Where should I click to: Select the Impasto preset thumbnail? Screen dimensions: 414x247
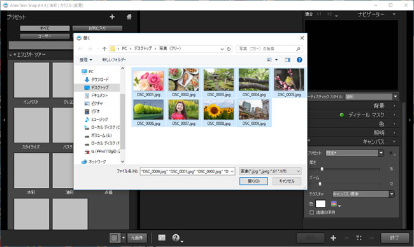[x=31, y=80]
